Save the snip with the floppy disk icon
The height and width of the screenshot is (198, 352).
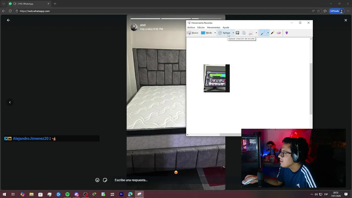(238, 33)
